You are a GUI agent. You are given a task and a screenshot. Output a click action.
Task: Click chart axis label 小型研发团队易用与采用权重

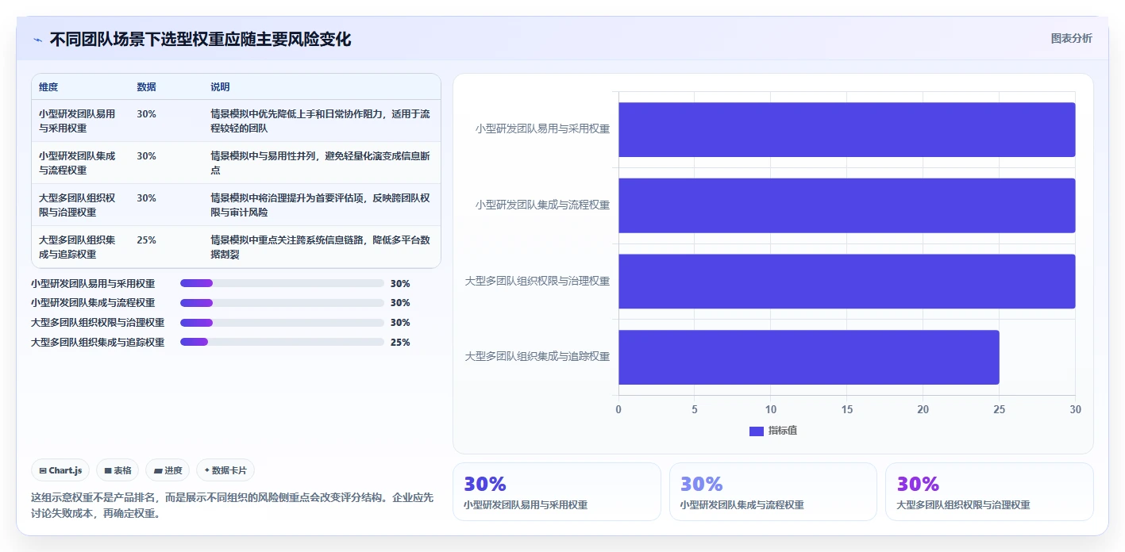click(x=543, y=128)
